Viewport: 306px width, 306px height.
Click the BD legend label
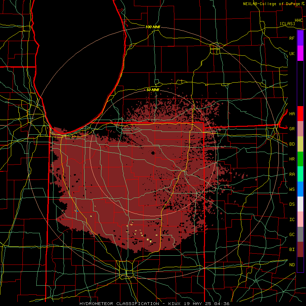tap(292, 144)
